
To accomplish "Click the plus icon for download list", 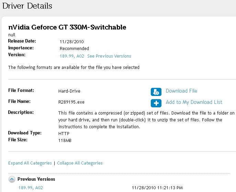I will [156, 103].
